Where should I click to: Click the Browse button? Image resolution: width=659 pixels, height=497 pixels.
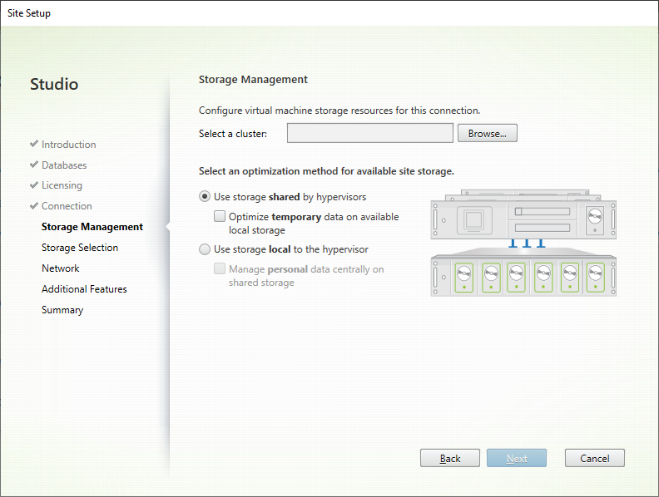pyautogui.click(x=487, y=133)
